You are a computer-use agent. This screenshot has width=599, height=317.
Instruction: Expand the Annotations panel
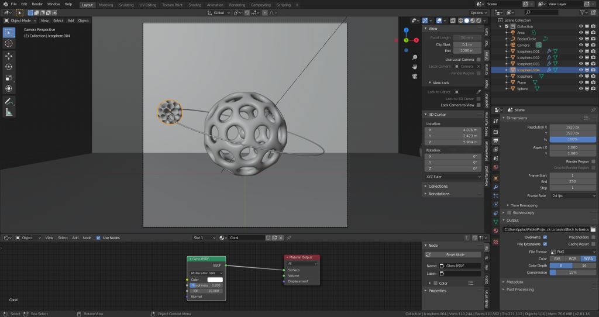click(x=439, y=194)
